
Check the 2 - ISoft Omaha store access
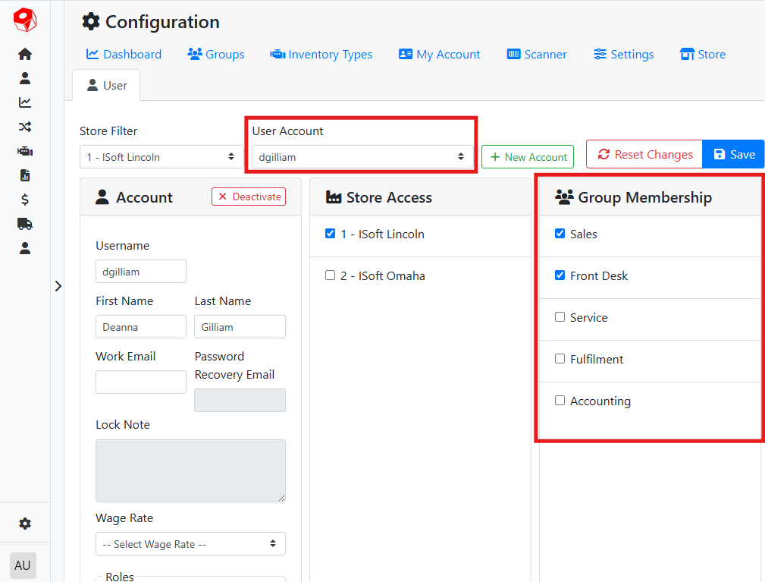tap(330, 275)
